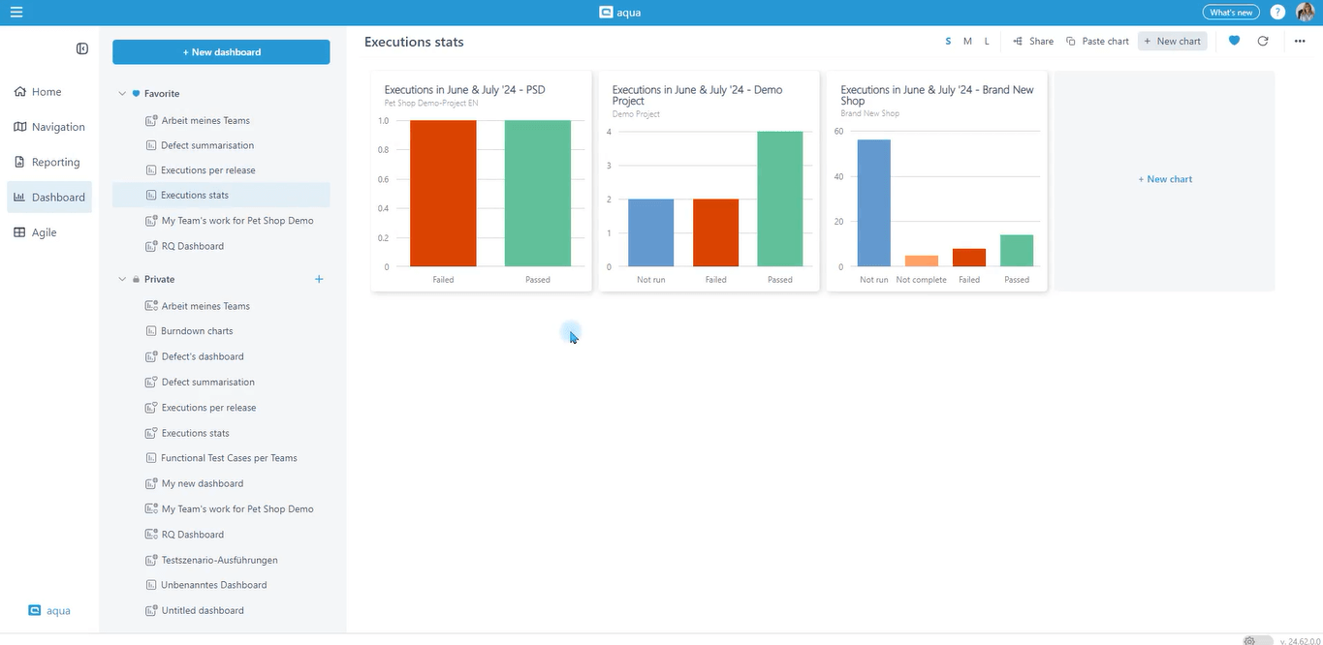Collapse the Favorite dashboards section

click(x=122, y=94)
